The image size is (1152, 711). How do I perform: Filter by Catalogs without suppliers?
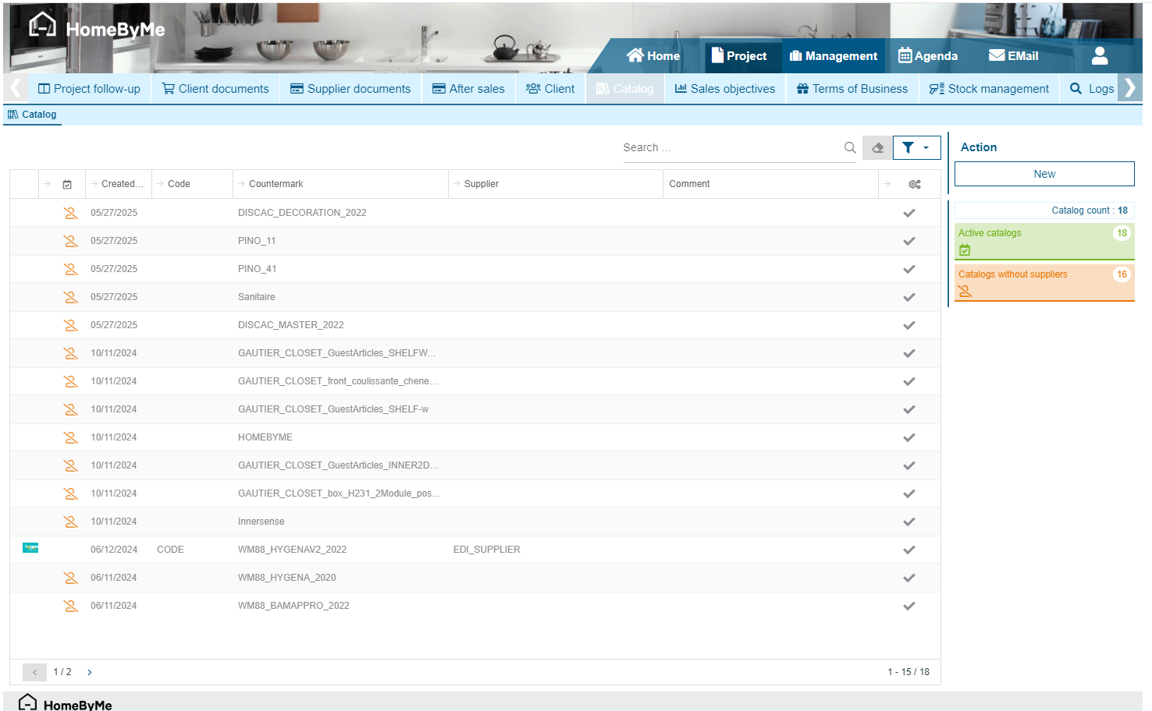[x=1044, y=281]
